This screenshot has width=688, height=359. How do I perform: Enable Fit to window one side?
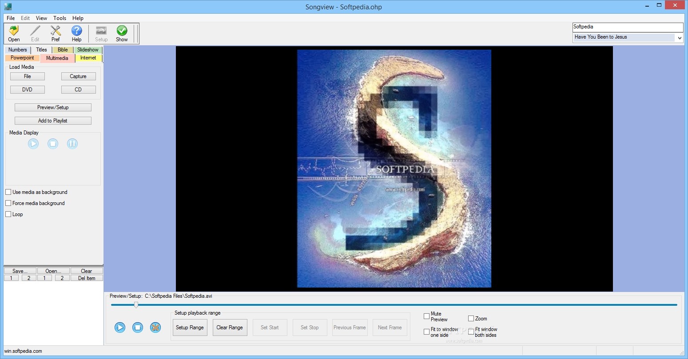[x=426, y=332]
